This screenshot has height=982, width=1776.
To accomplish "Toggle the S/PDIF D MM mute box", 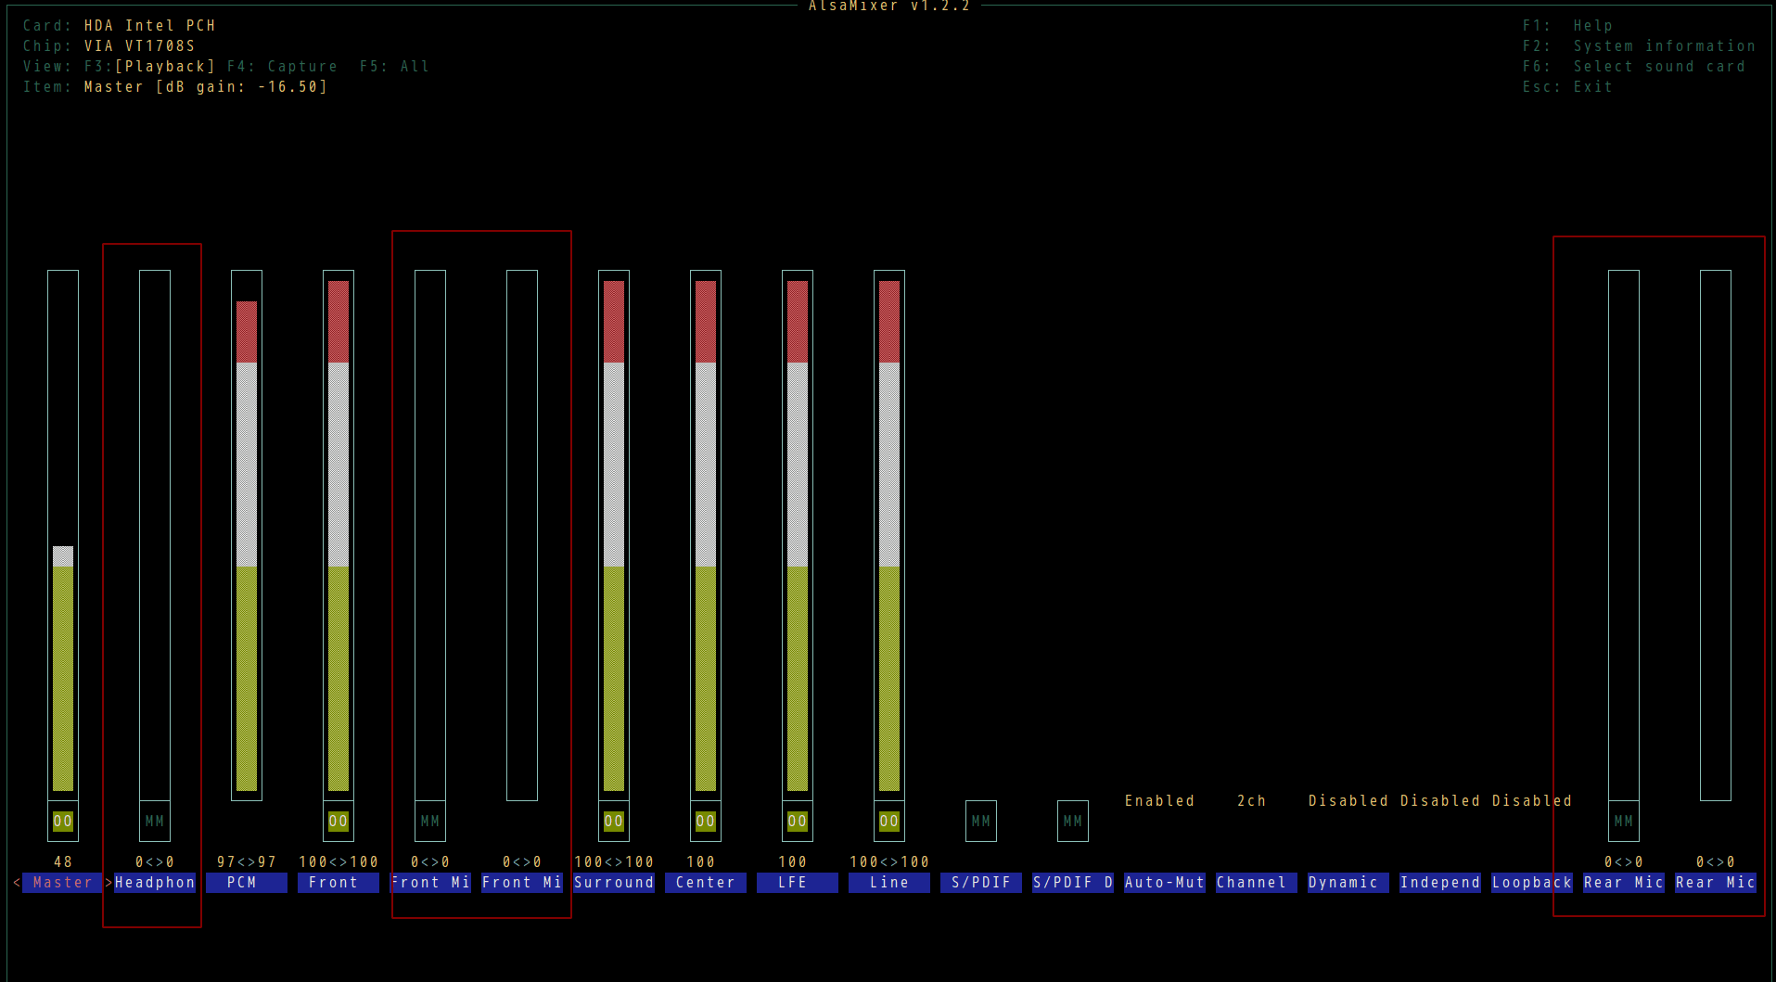I will [1073, 821].
